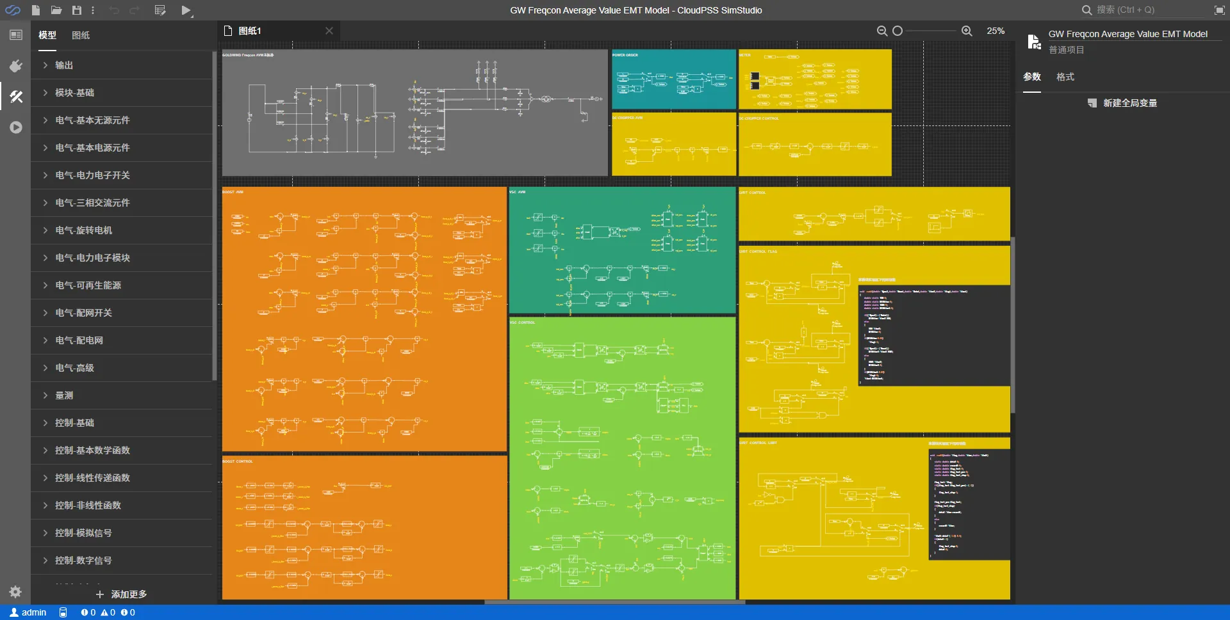Screen dimensions: 1230x620
Task: Open the summary panel icon in the sidebar
Action: (x=16, y=35)
